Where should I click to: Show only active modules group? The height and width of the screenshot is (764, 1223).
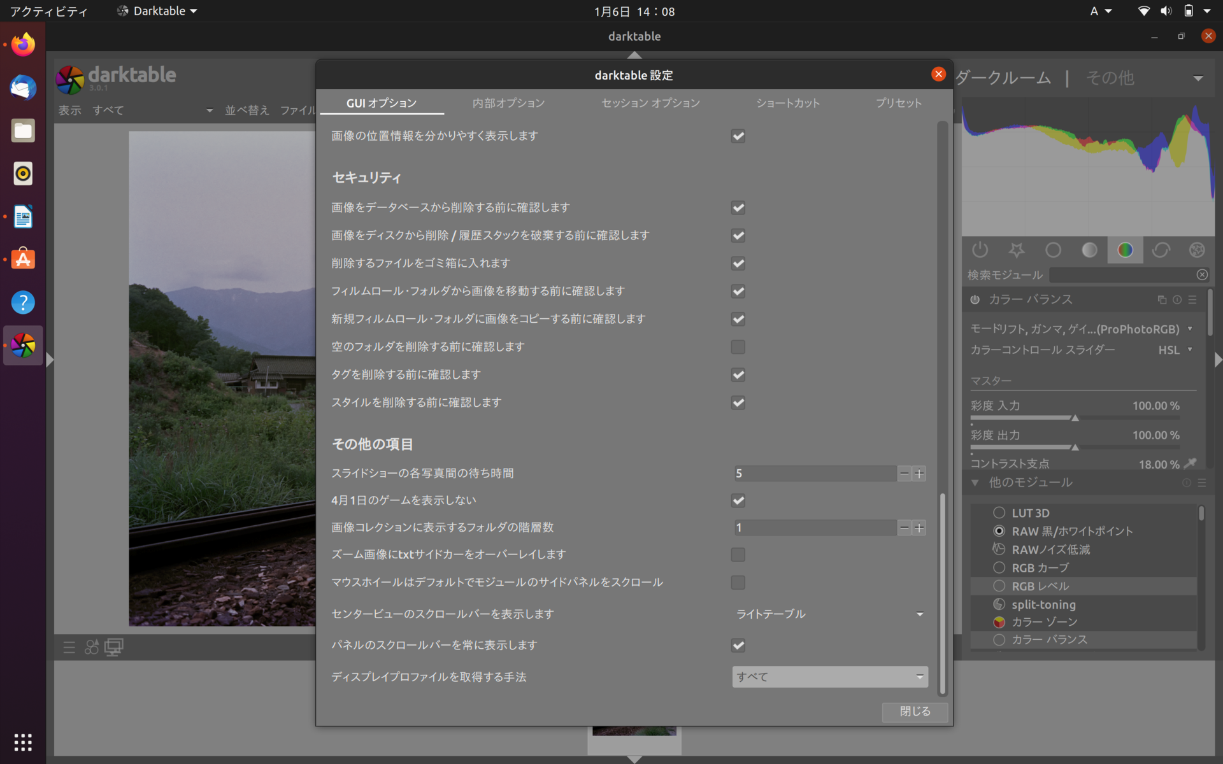[x=980, y=250]
